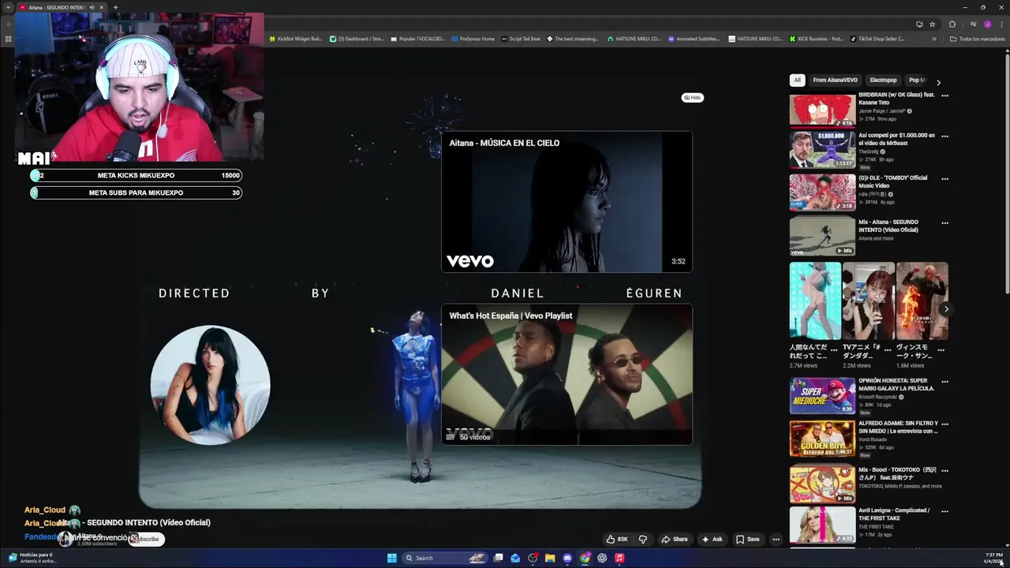The height and width of the screenshot is (568, 1010).
Task: Click the (G)I-DLE 'TOMBOY' Official Music Video title
Action: pyautogui.click(x=893, y=181)
